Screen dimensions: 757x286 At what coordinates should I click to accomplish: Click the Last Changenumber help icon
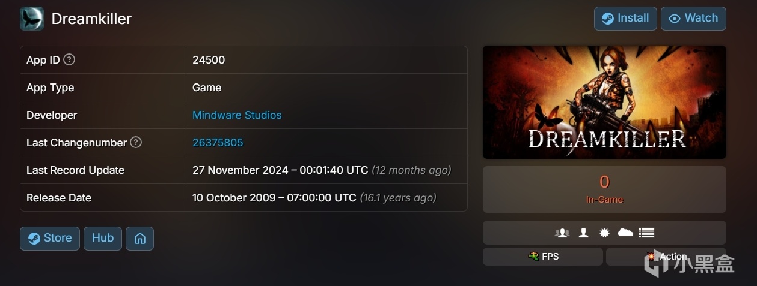tap(136, 142)
